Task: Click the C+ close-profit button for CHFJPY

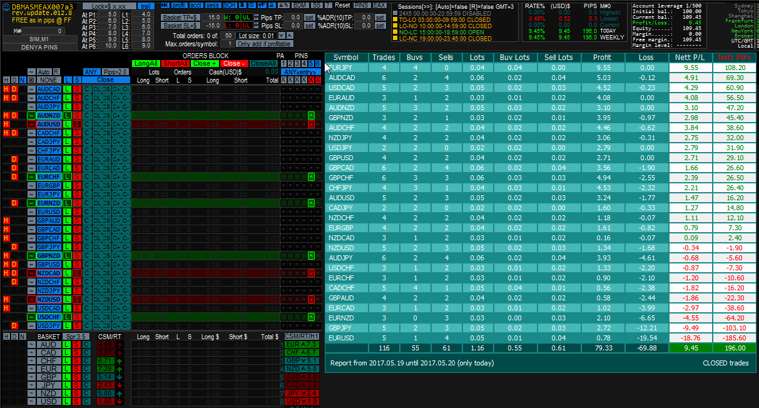Action: click(116, 151)
